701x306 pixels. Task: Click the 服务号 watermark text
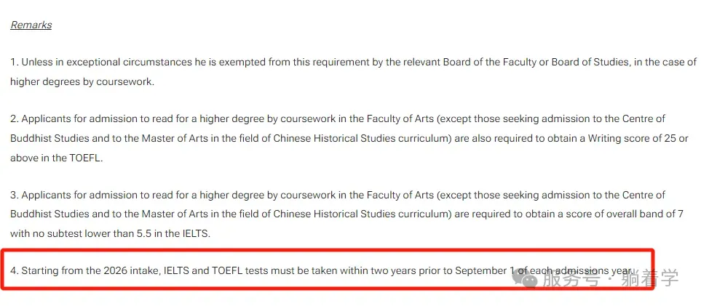(569, 279)
